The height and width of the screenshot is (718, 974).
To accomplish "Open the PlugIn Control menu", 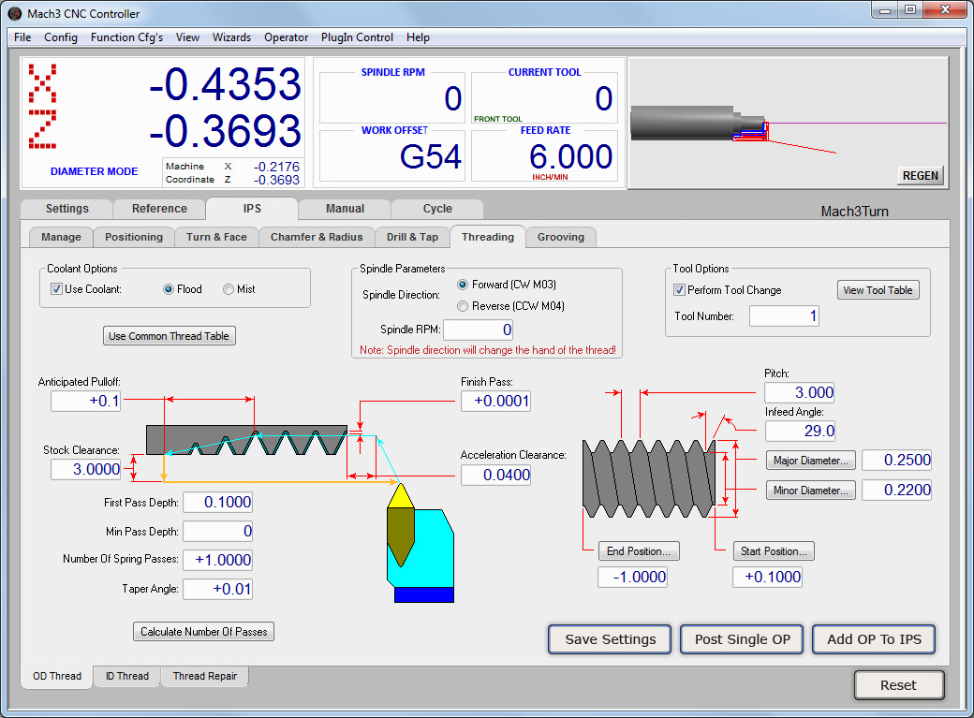I will pyautogui.click(x=357, y=37).
